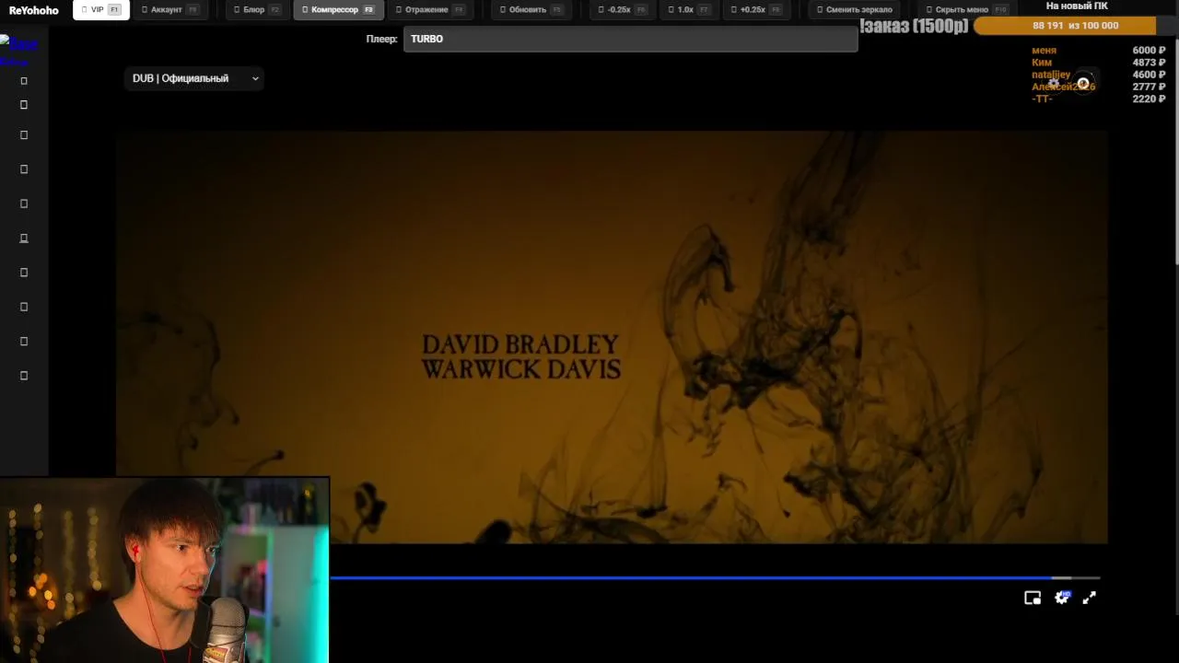Click the 6000 ₽ donation amount
Image resolution: width=1179 pixels, height=663 pixels.
coord(1149,51)
